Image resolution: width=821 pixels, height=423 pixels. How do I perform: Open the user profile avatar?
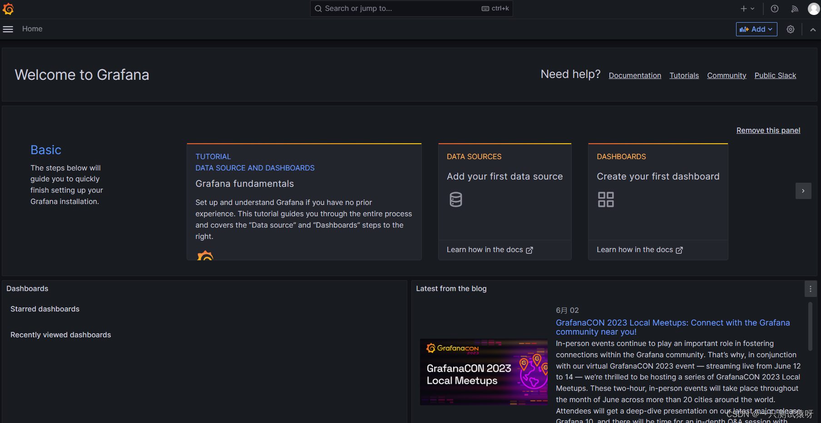click(x=814, y=8)
